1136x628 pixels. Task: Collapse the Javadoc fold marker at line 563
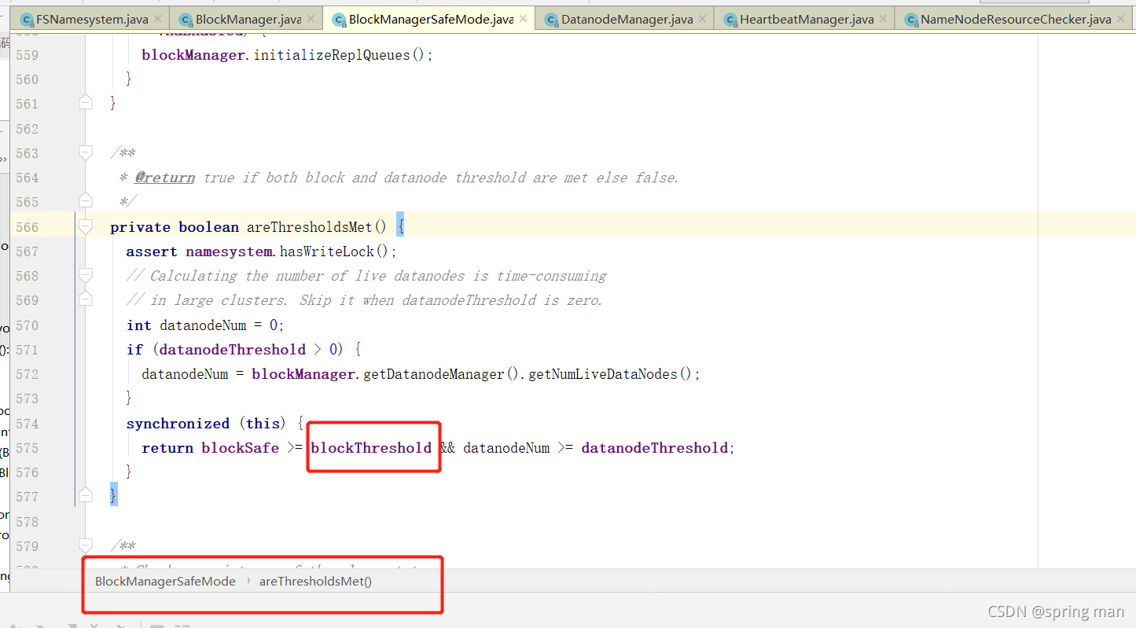[x=86, y=152]
